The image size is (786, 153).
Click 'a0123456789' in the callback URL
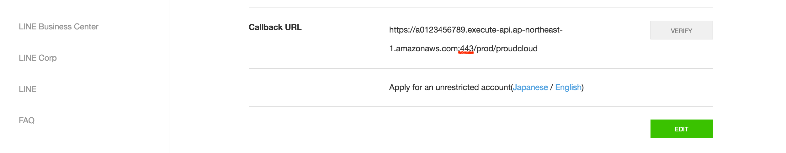point(440,30)
